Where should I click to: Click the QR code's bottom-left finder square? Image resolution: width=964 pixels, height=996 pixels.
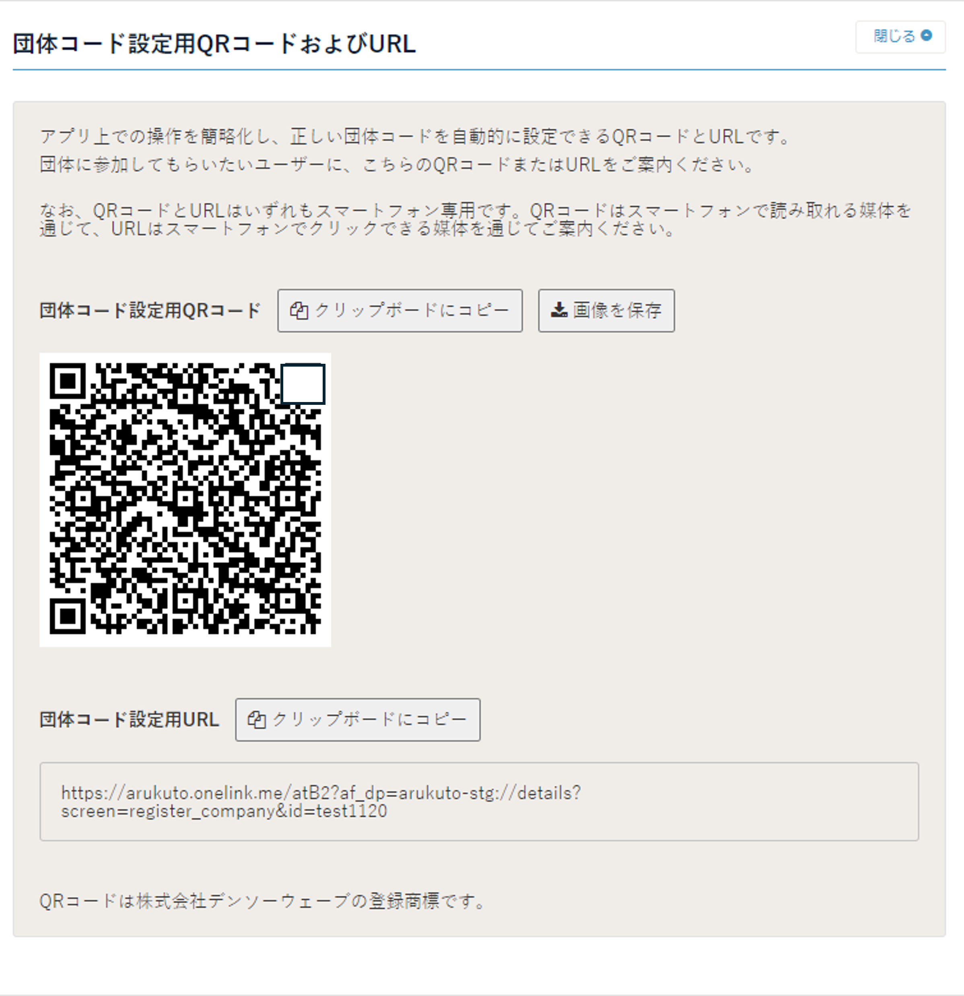tap(68, 617)
